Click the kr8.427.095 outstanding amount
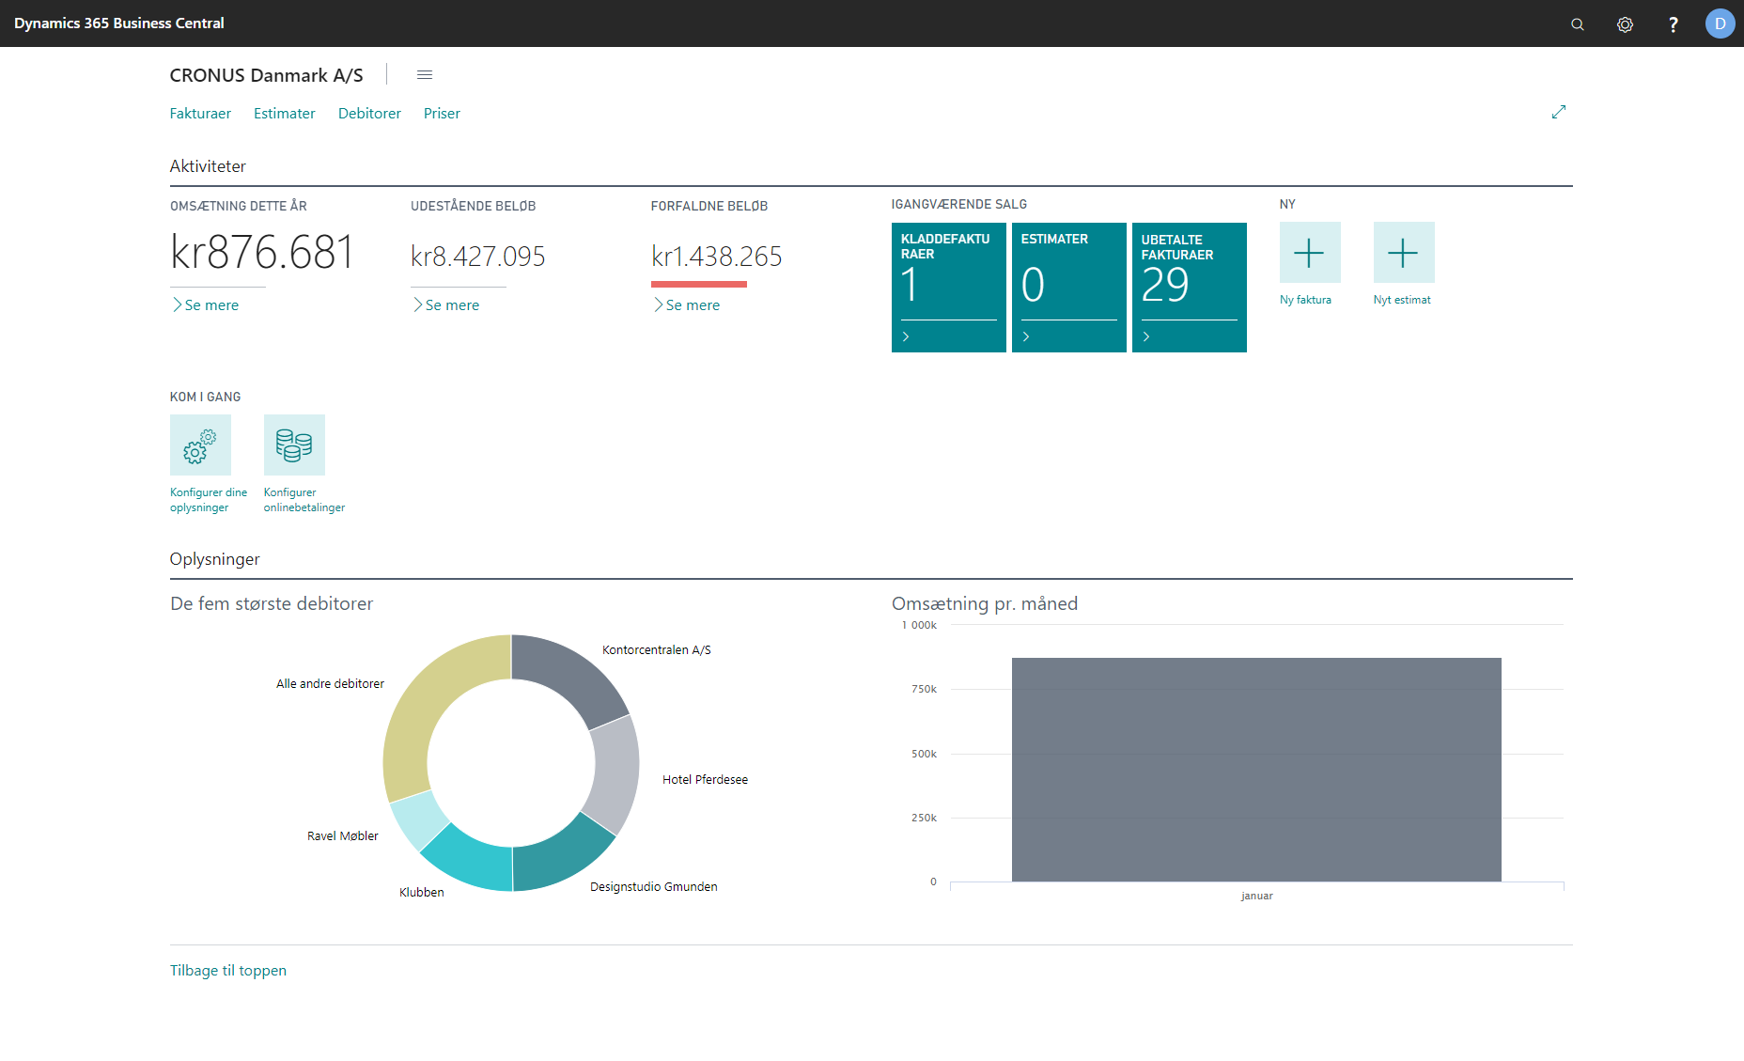Image resolution: width=1744 pixels, height=1061 pixels. (x=478, y=257)
